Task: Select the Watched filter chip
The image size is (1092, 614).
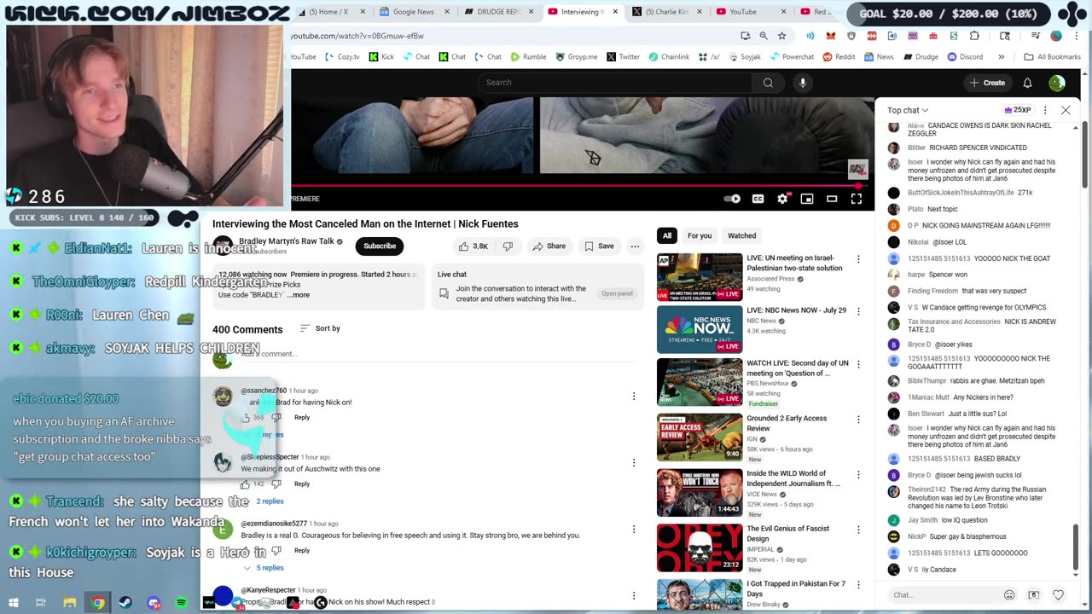Action: [x=741, y=235]
